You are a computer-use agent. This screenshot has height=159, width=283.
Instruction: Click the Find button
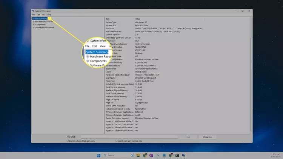click(x=188, y=137)
